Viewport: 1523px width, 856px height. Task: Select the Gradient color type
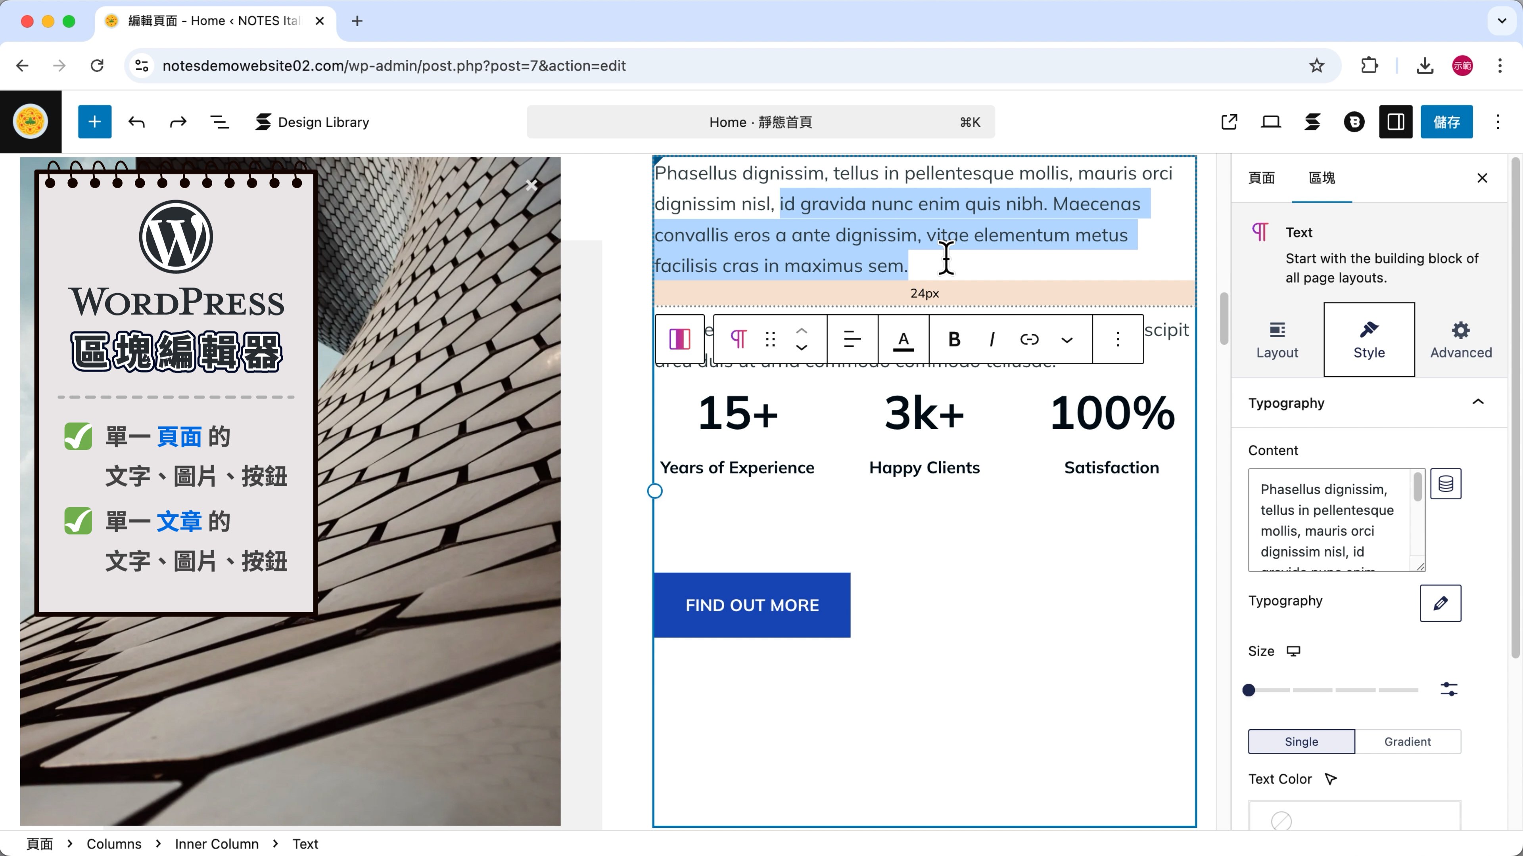coord(1407,741)
